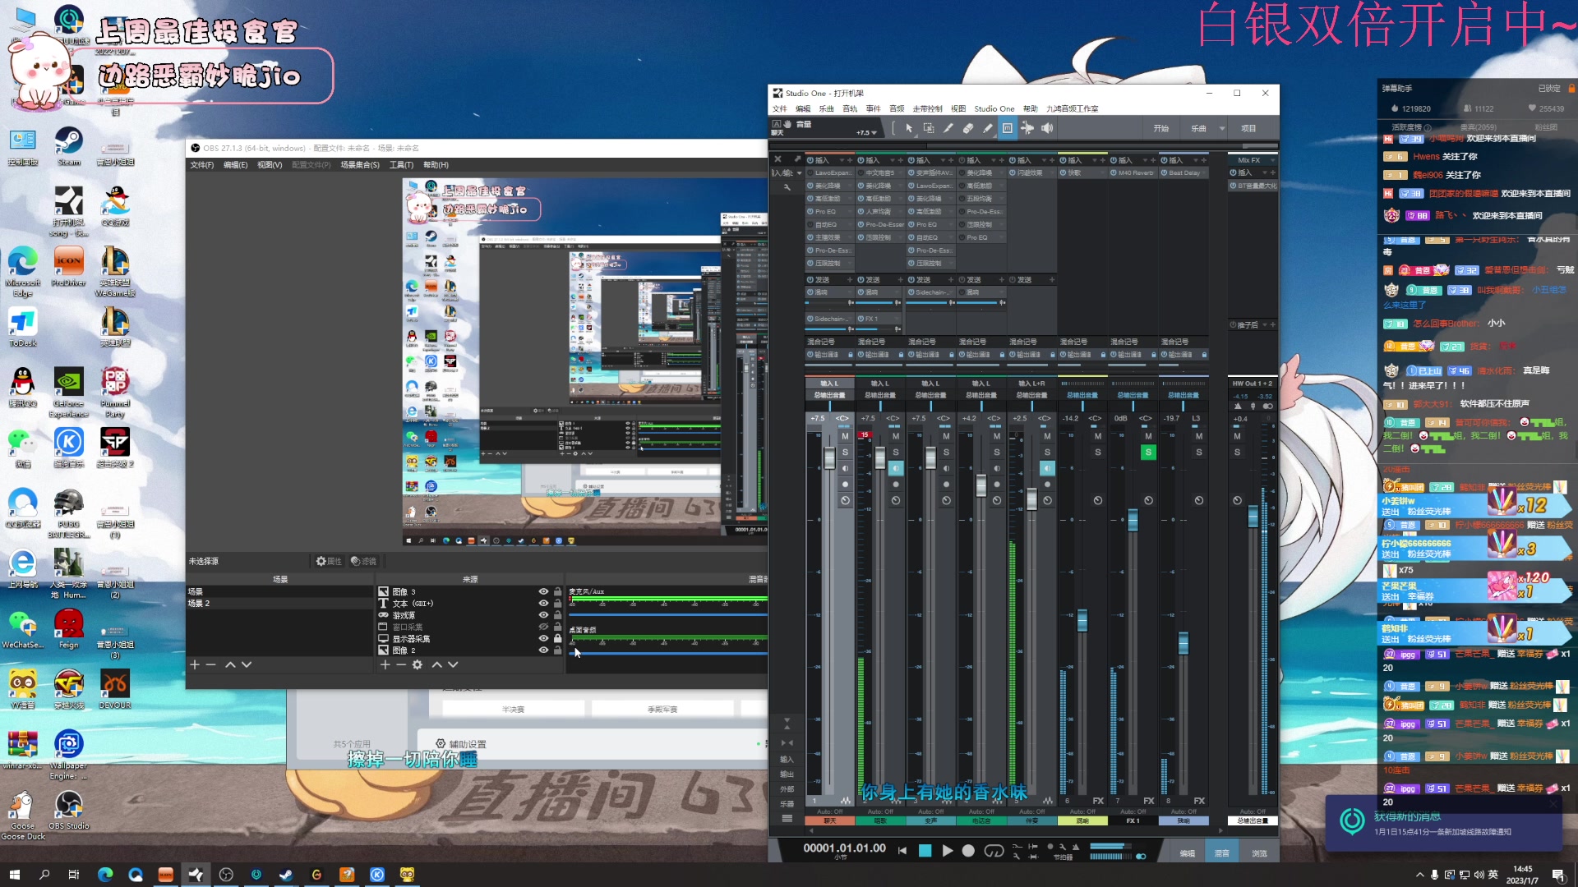Image resolution: width=1578 pixels, height=887 pixels.
Task: Open the 走带控制 menu in Studio One
Action: click(927, 108)
